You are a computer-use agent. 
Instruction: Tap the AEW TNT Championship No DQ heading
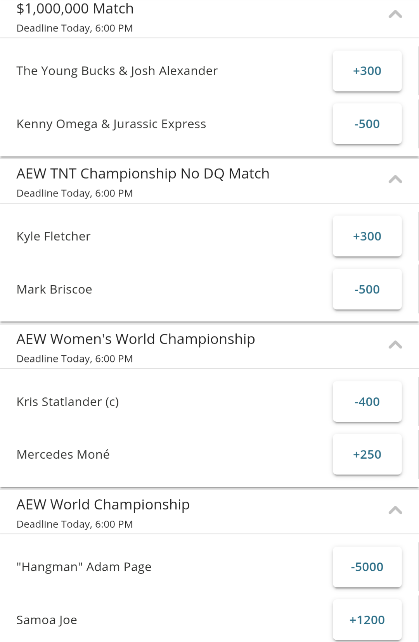[143, 174]
